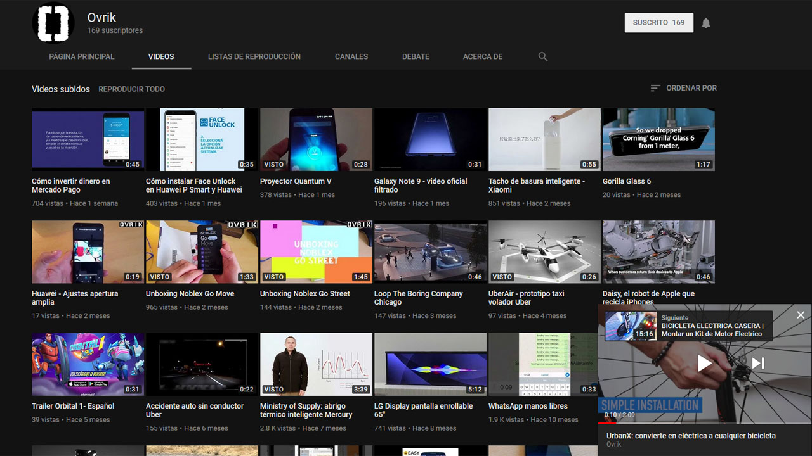Open the Proyector Quantum V thumbnail
The width and height of the screenshot is (812, 456).
click(x=316, y=139)
